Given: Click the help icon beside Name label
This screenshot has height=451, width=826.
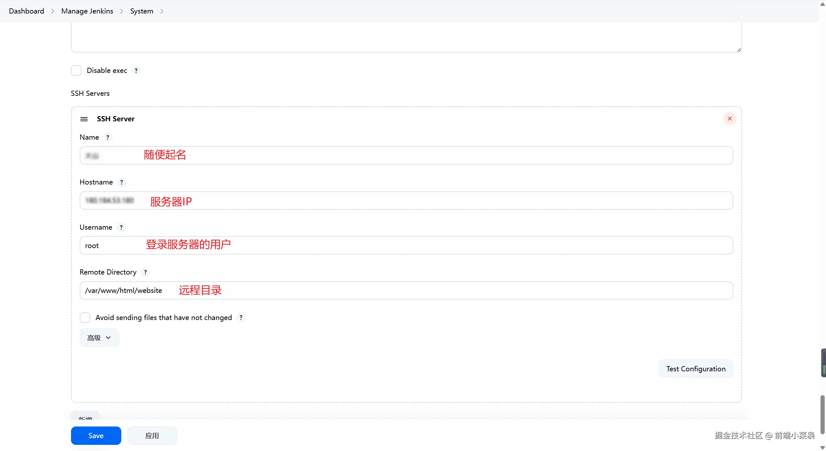Looking at the screenshot, I should [108, 137].
